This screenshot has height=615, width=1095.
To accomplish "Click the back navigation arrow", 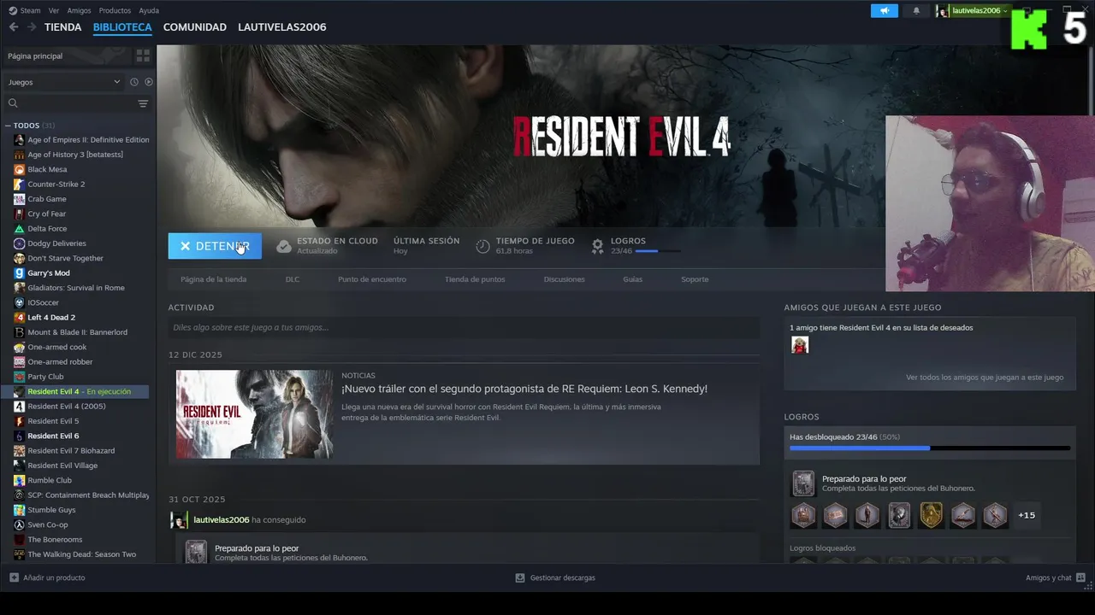I will click(13, 27).
